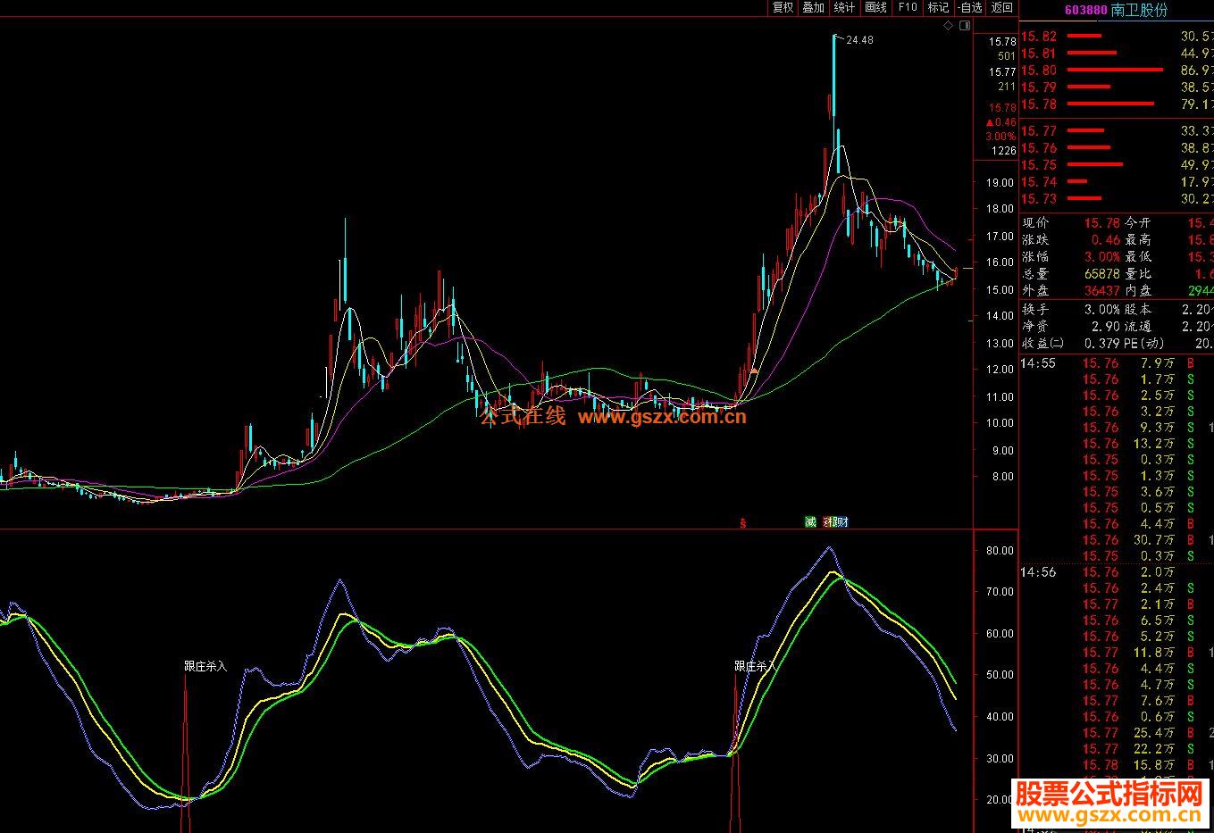Click the 80.00 indicator axis label
1214x833 pixels.
coord(1000,551)
